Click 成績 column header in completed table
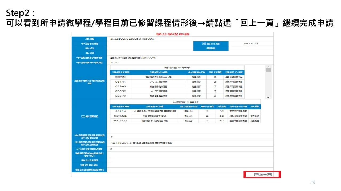This screenshot has width=341, height=191. [221, 107]
